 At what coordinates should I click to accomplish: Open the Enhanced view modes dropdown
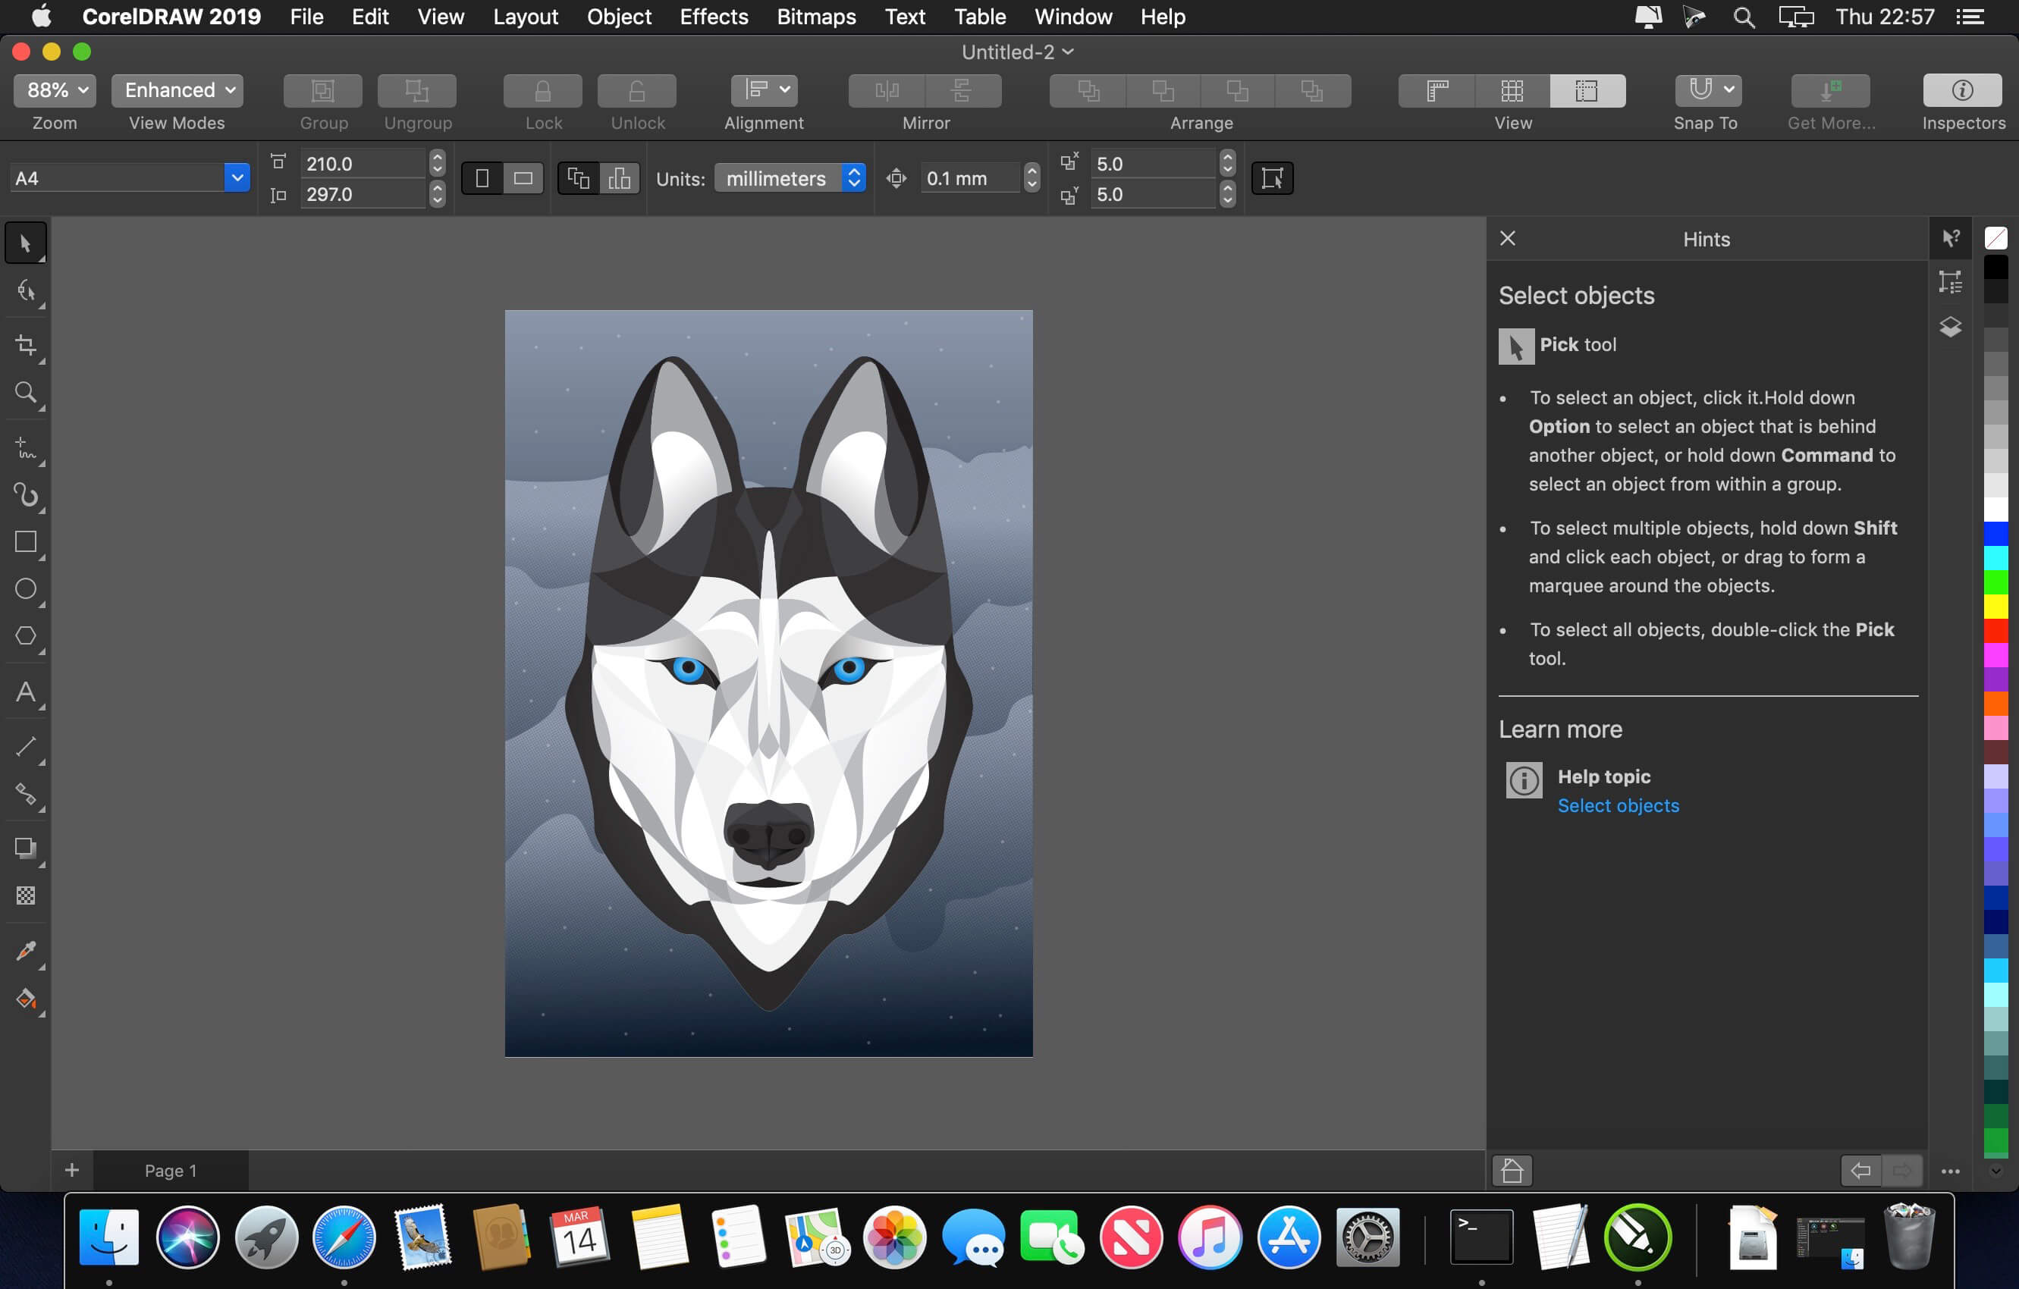click(x=177, y=90)
